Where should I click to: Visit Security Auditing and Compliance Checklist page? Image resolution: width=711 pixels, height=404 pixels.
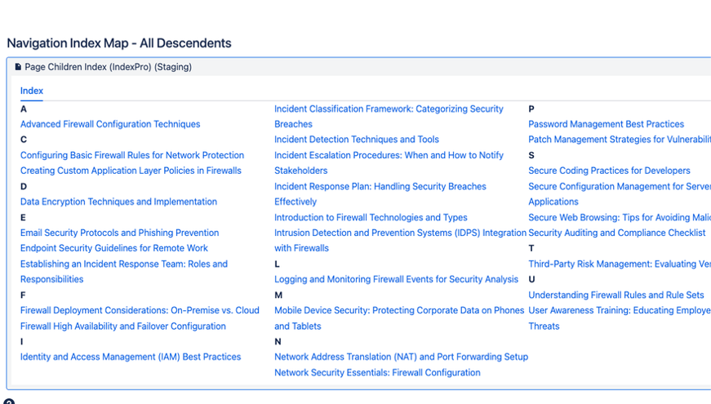(616, 233)
